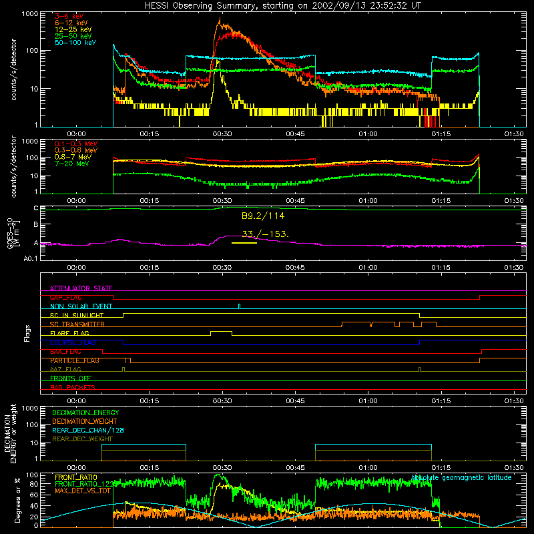The width and height of the screenshot is (534, 534).
Task: Click the 0.3-0.8 MeV legend entry
Action: 76,150
